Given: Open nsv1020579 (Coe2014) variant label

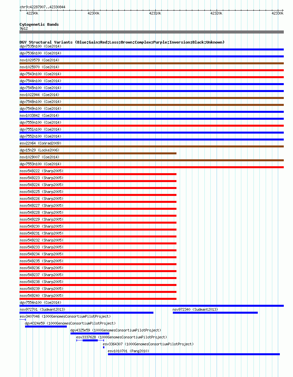Looking at the screenshot, I should point(40,60).
